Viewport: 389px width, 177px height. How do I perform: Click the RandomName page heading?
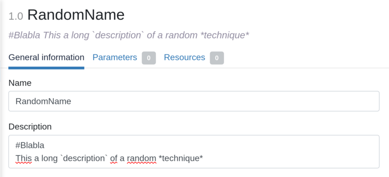point(76,15)
